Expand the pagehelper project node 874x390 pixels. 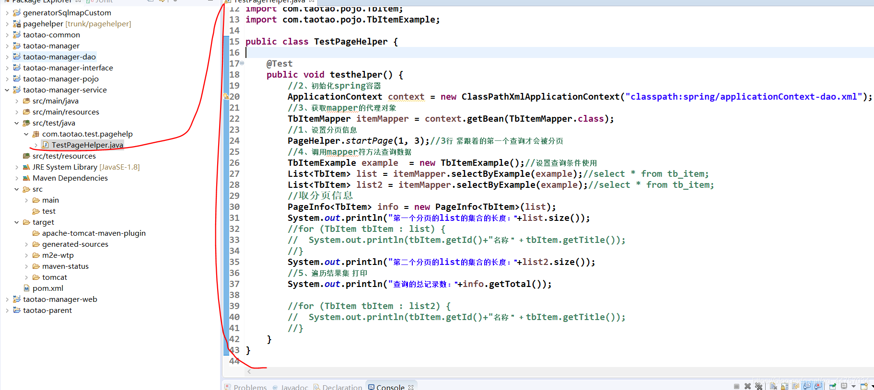[x=7, y=24]
